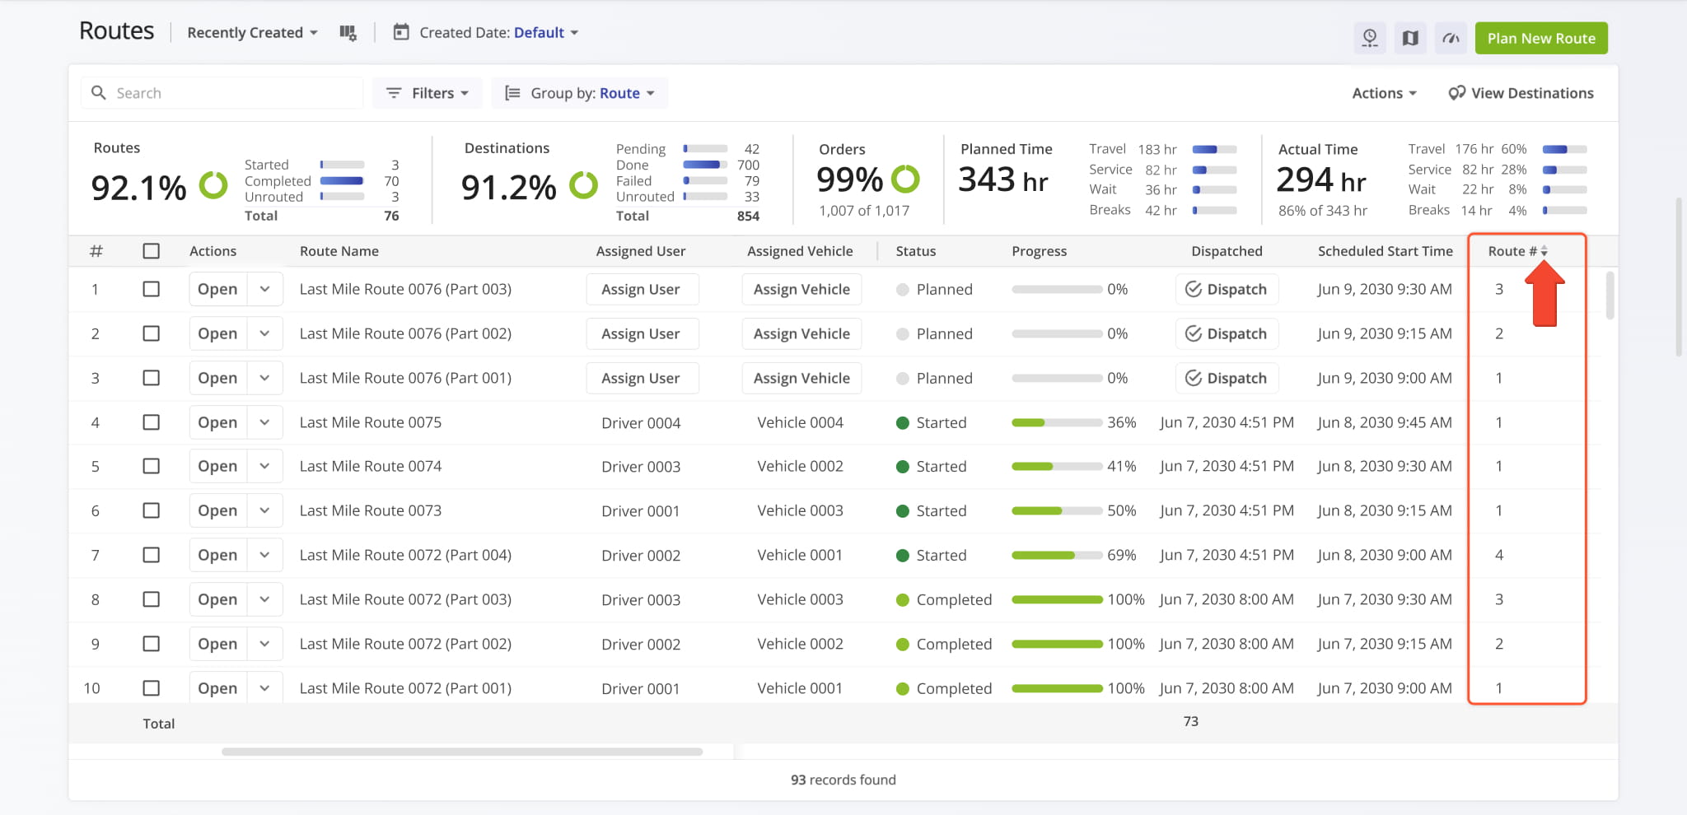The height and width of the screenshot is (815, 1687).
Task: Open the map view icon
Action: tap(1410, 38)
